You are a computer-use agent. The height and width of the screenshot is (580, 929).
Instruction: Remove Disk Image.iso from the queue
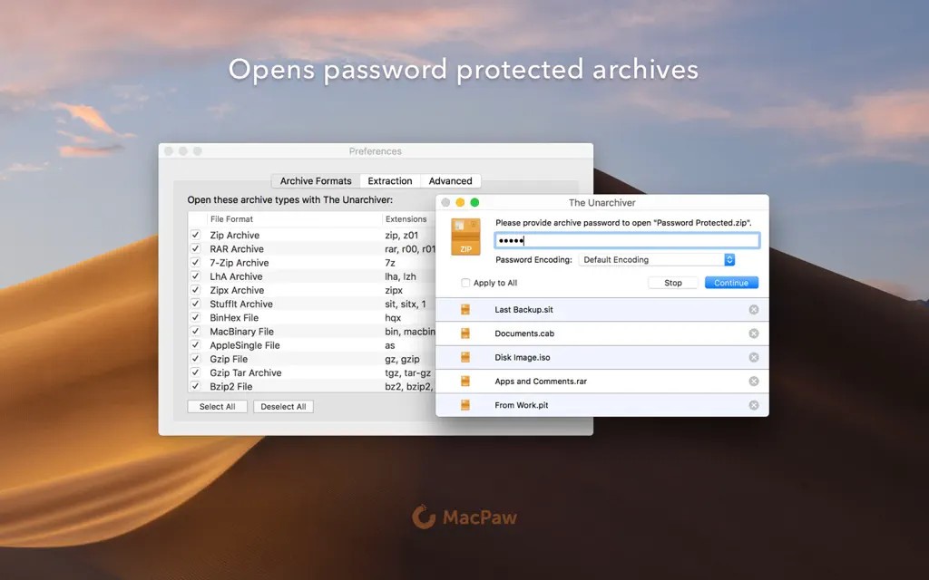[x=753, y=357]
